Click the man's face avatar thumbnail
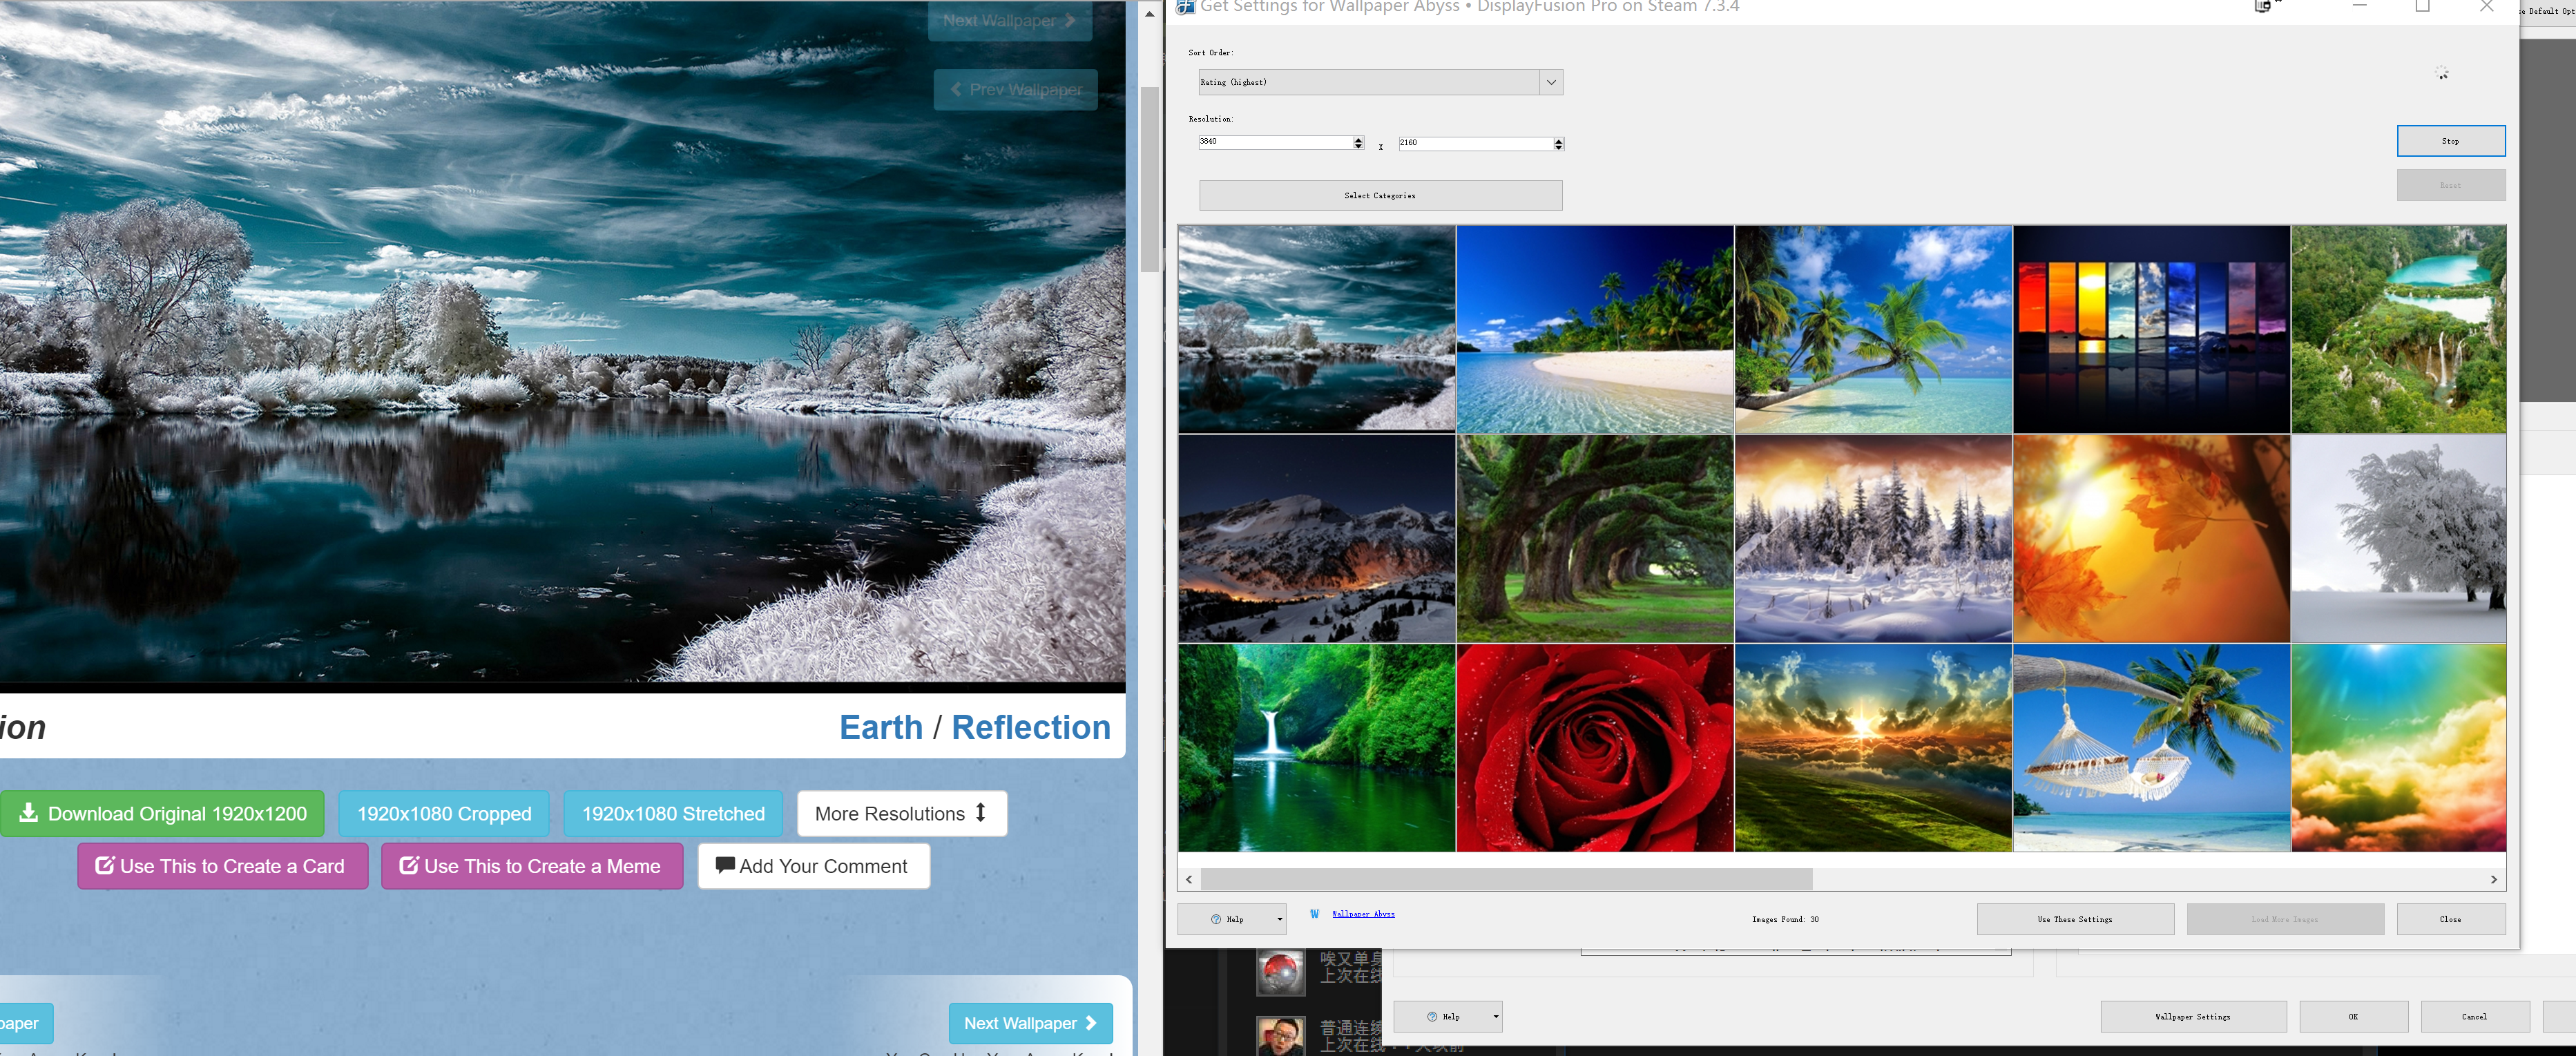2576x1056 pixels. pyautogui.click(x=1280, y=1036)
